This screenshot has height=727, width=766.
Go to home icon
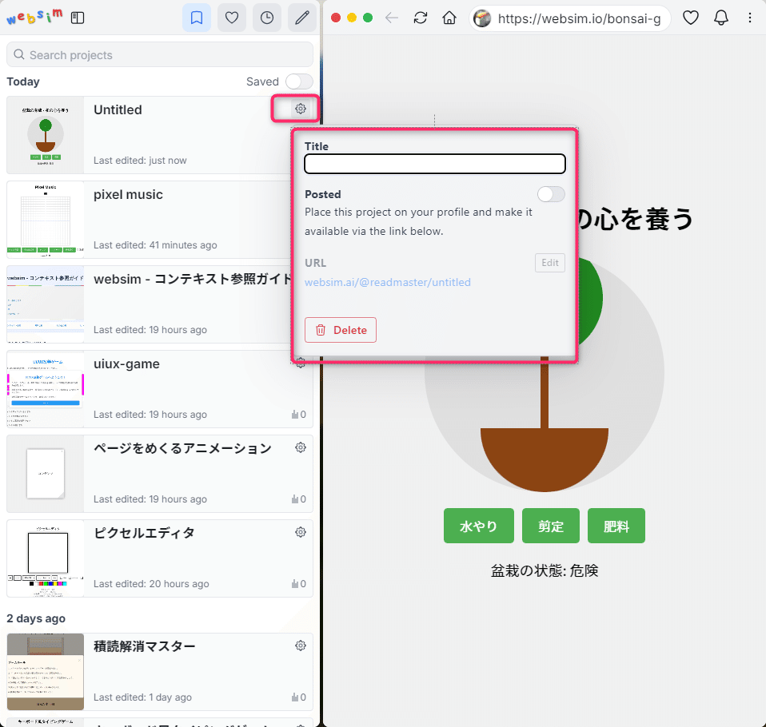click(x=449, y=18)
